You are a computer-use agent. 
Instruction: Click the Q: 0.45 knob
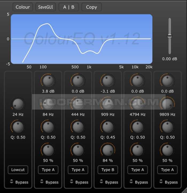point(108,127)
